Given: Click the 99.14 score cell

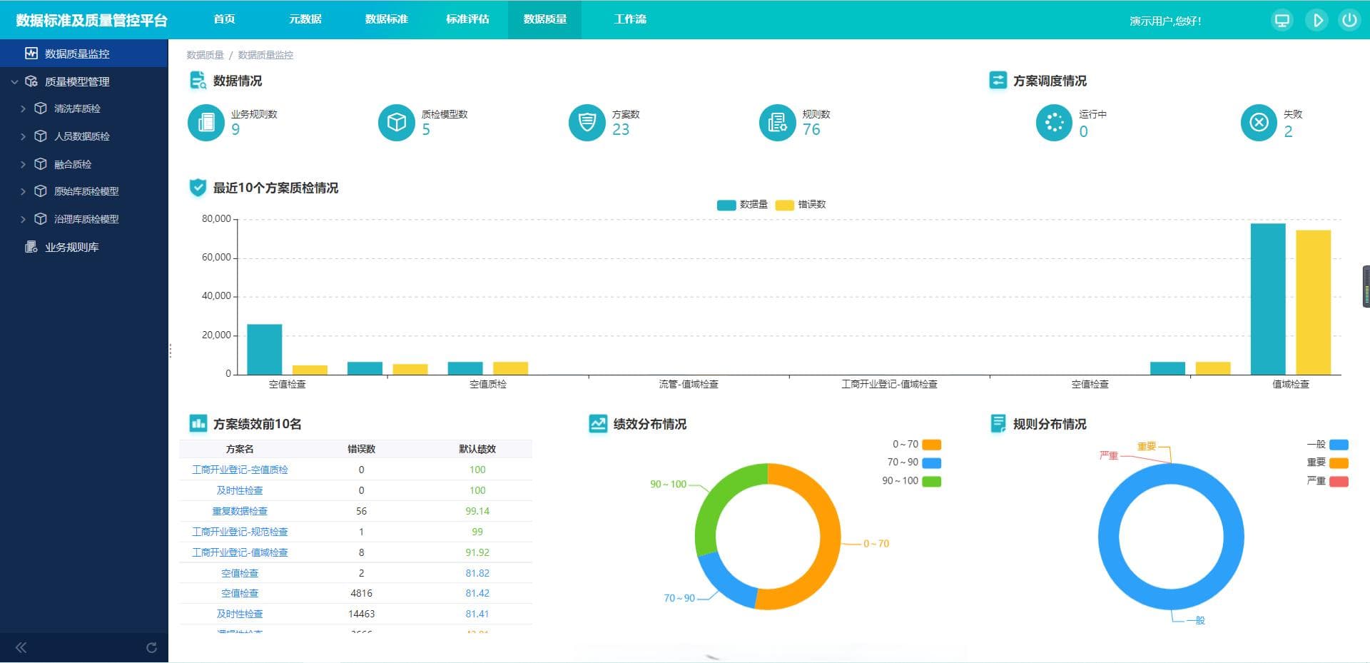Looking at the screenshot, I should tap(477, 511).
